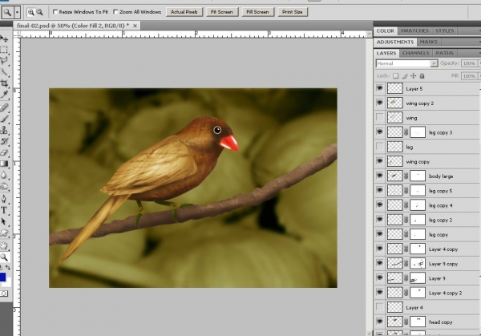Show the hidden Layer 4 layer
Viewport: 481px width, 336px height.
pyautogui.click(x=380, y=307)
